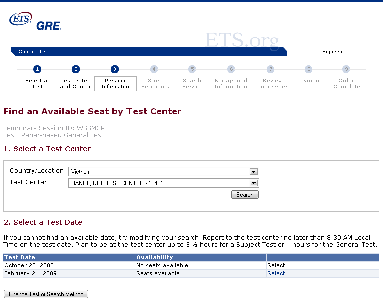Open the Contact Us link
This screenshot has height=308, width=383.
[32, 52]
